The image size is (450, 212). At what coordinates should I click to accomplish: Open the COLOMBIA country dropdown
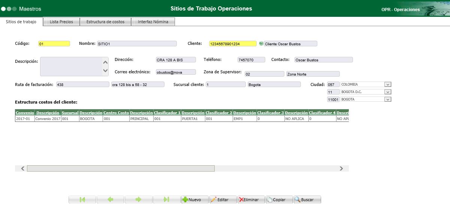[388, 85]
